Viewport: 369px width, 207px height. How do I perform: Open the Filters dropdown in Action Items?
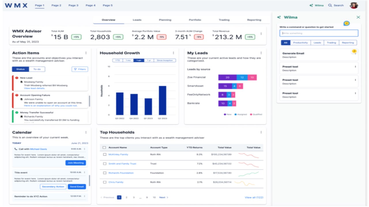pyautogui.click(x=80, y=69)
